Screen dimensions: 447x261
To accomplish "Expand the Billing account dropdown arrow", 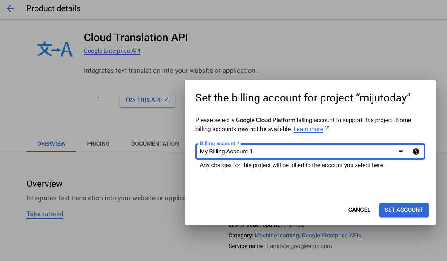I will (400, 152).
